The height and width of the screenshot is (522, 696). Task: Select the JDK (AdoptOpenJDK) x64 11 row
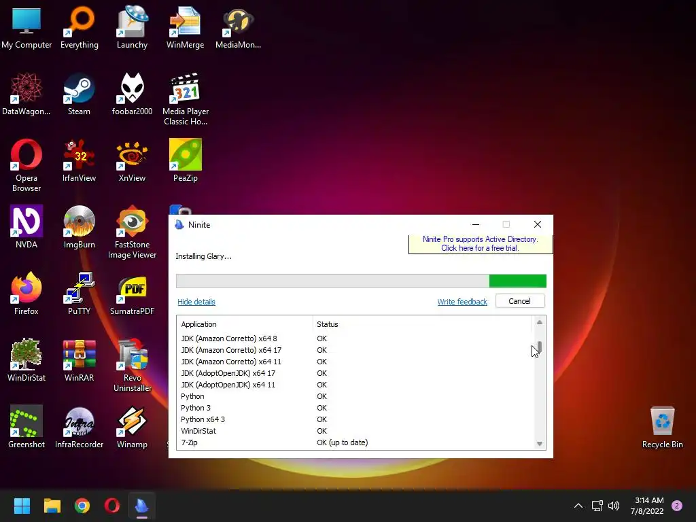pos(354,385)
